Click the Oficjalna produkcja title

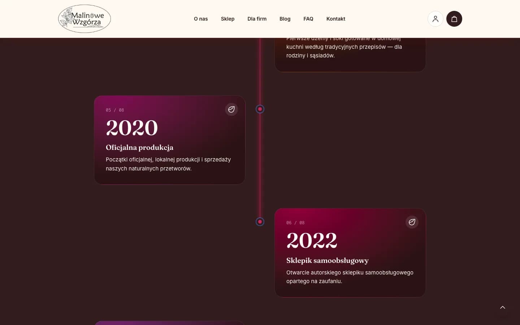coord(139,147)
